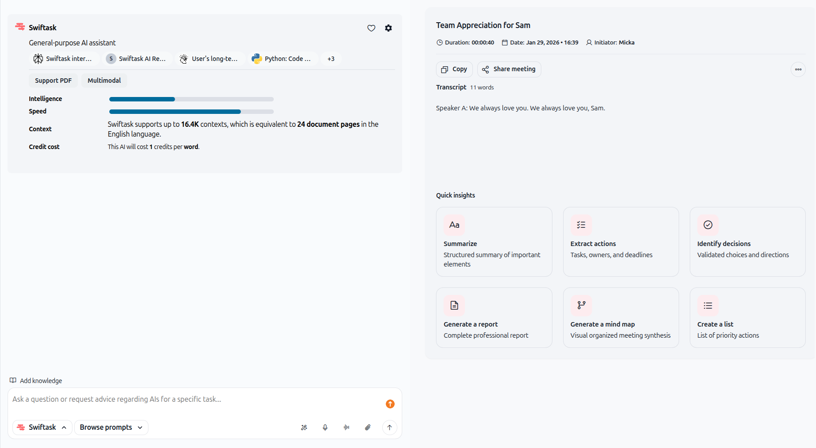Click the orange up arrow icon

pyautogui.click(x=390, y=404)
